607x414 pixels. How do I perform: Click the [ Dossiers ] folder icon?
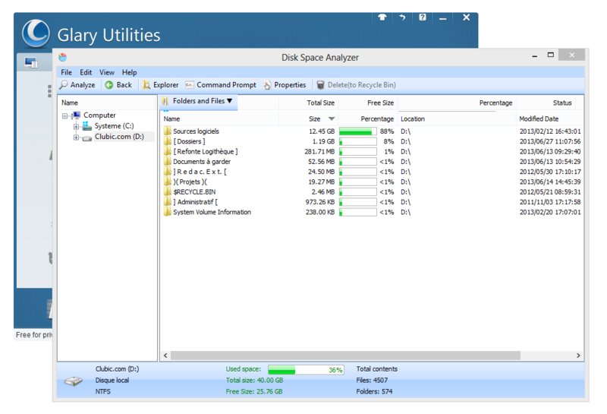pyautogui.click(x=167, y=141)
